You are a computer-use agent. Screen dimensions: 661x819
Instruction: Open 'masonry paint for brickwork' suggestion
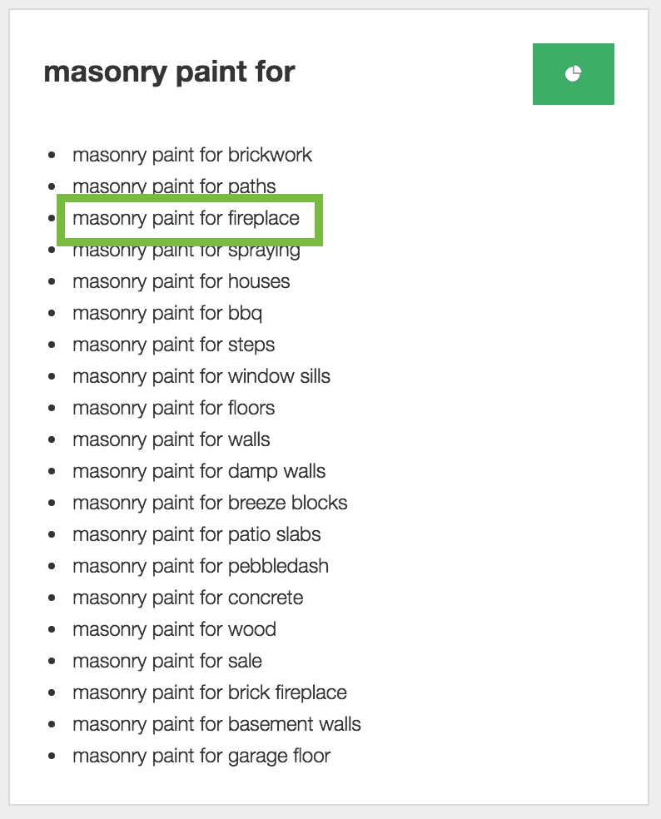[x=192, y=155]
